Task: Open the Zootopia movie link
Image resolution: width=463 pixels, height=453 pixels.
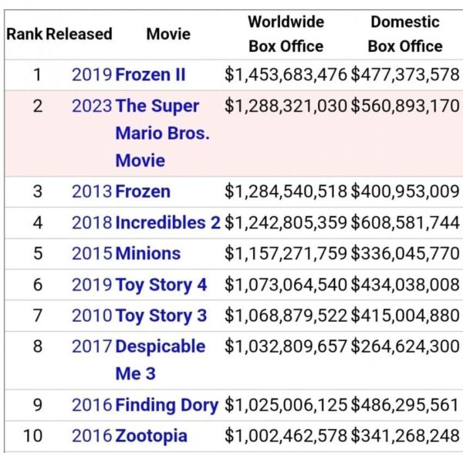Action: (150, 435)
